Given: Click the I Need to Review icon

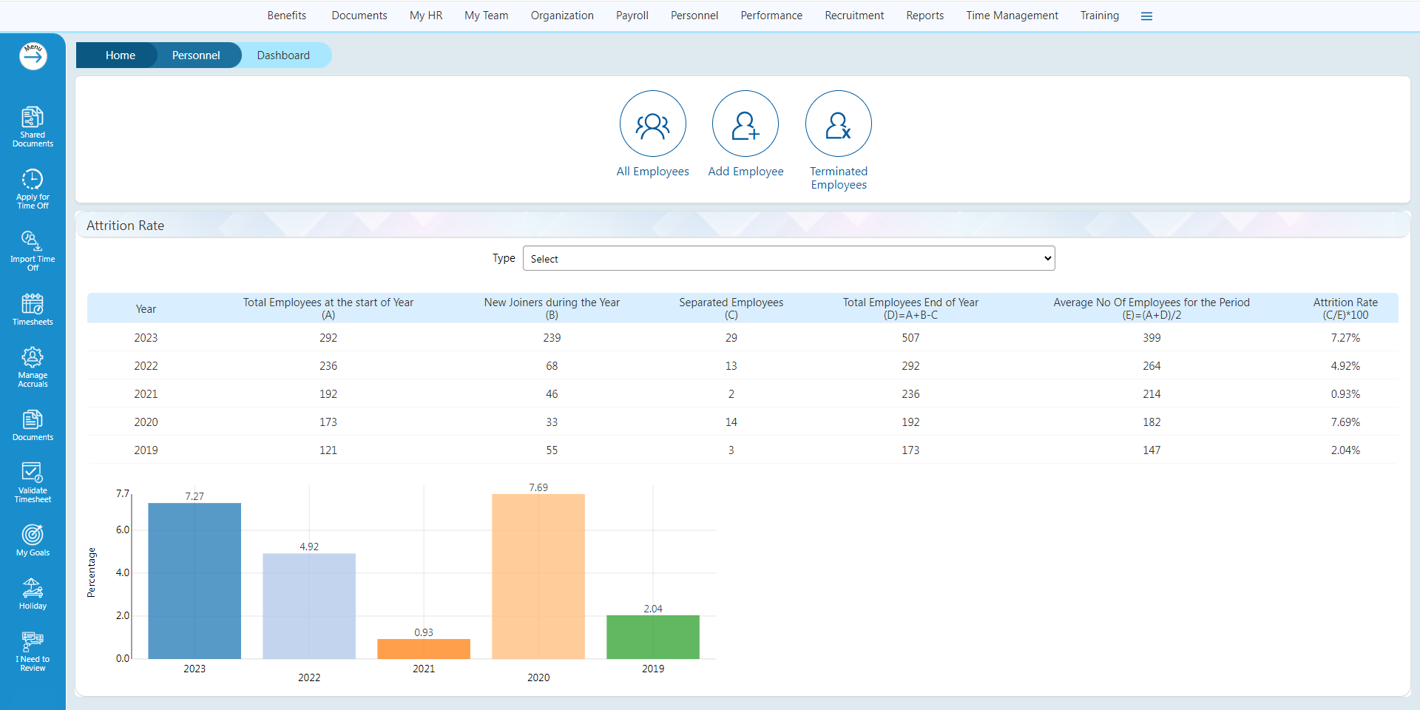Looking at the screenshot, I should click(33, 649).
